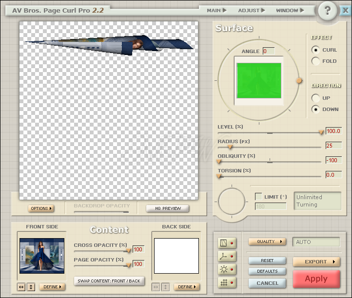Click back side vertical flip icon
352x298 pixels.
tap(165, 287)
